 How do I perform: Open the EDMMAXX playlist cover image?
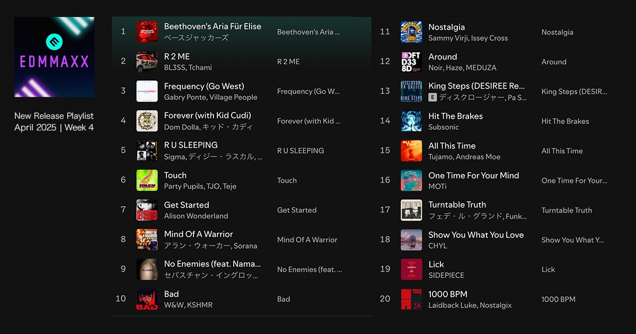[54, 57]
